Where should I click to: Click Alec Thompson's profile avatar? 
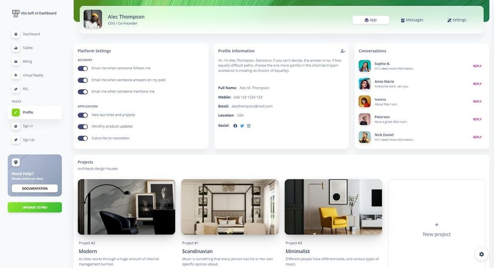click(93, 19)
